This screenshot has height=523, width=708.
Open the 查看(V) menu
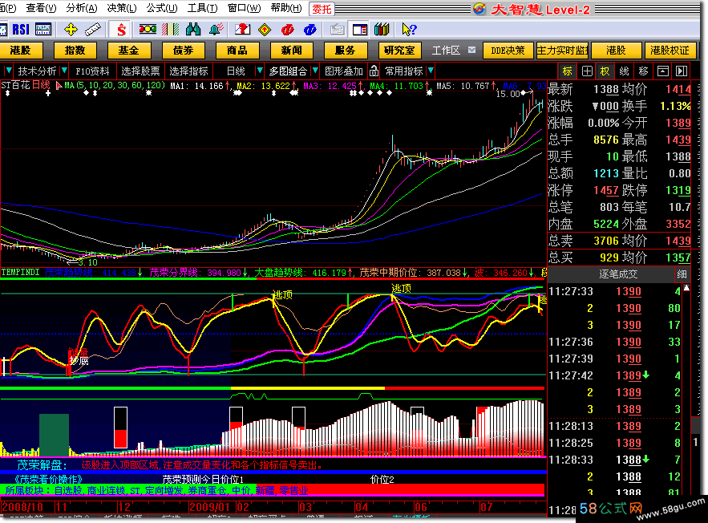coord(41,8)
